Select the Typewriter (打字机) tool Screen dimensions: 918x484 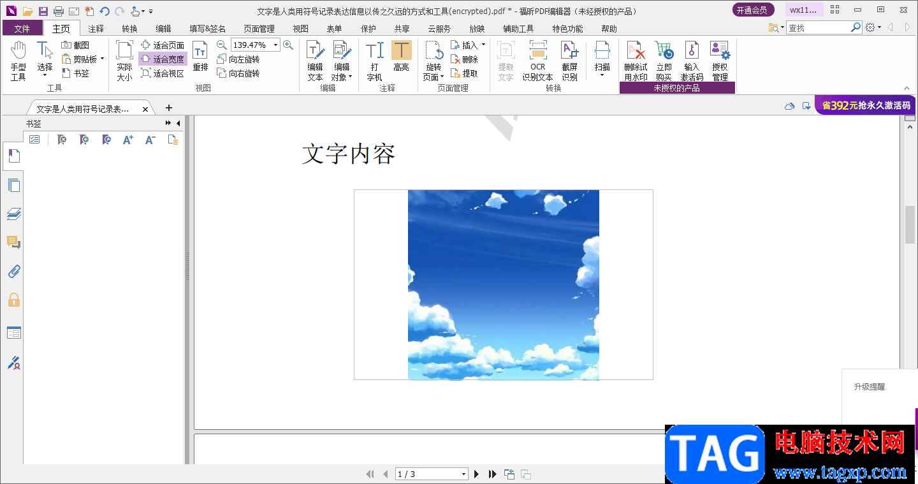374,61
